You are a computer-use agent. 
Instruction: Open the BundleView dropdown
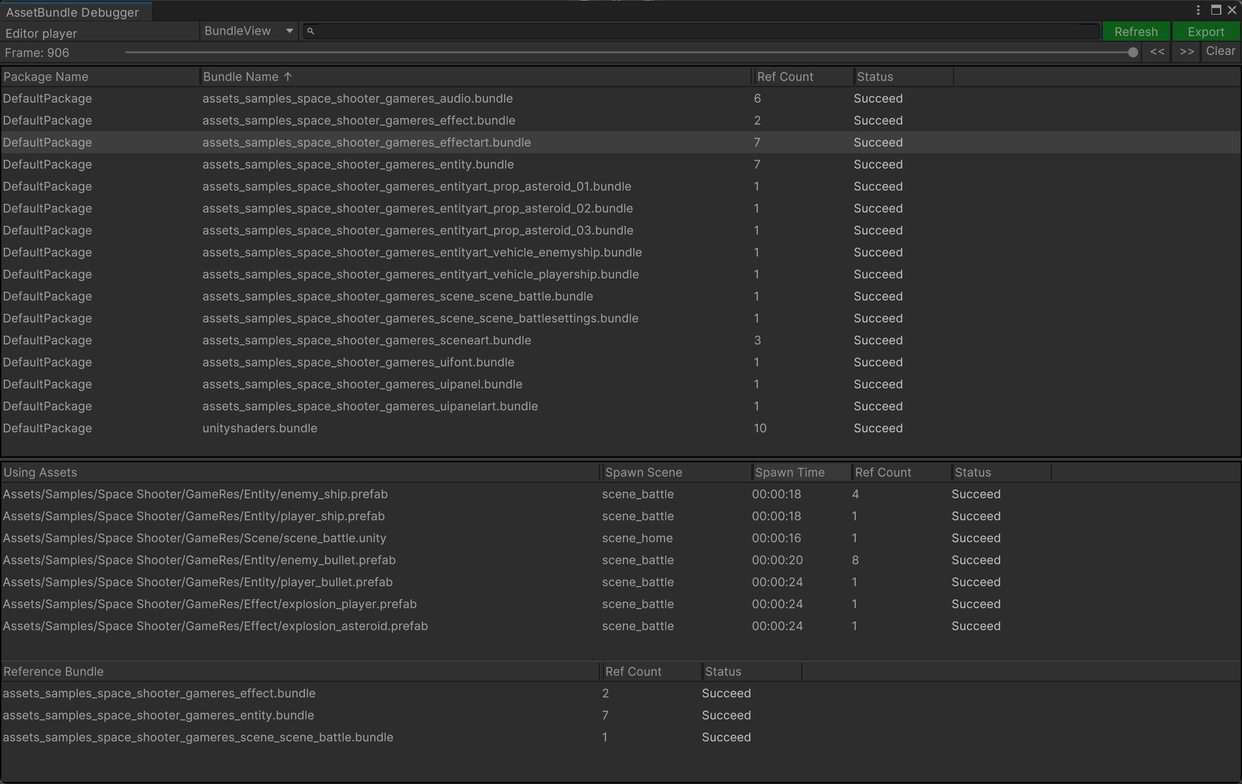click(249, 31)
